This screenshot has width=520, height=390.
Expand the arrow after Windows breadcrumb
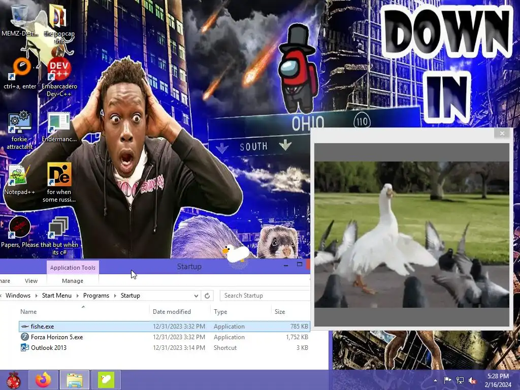(x=36, y=296)
